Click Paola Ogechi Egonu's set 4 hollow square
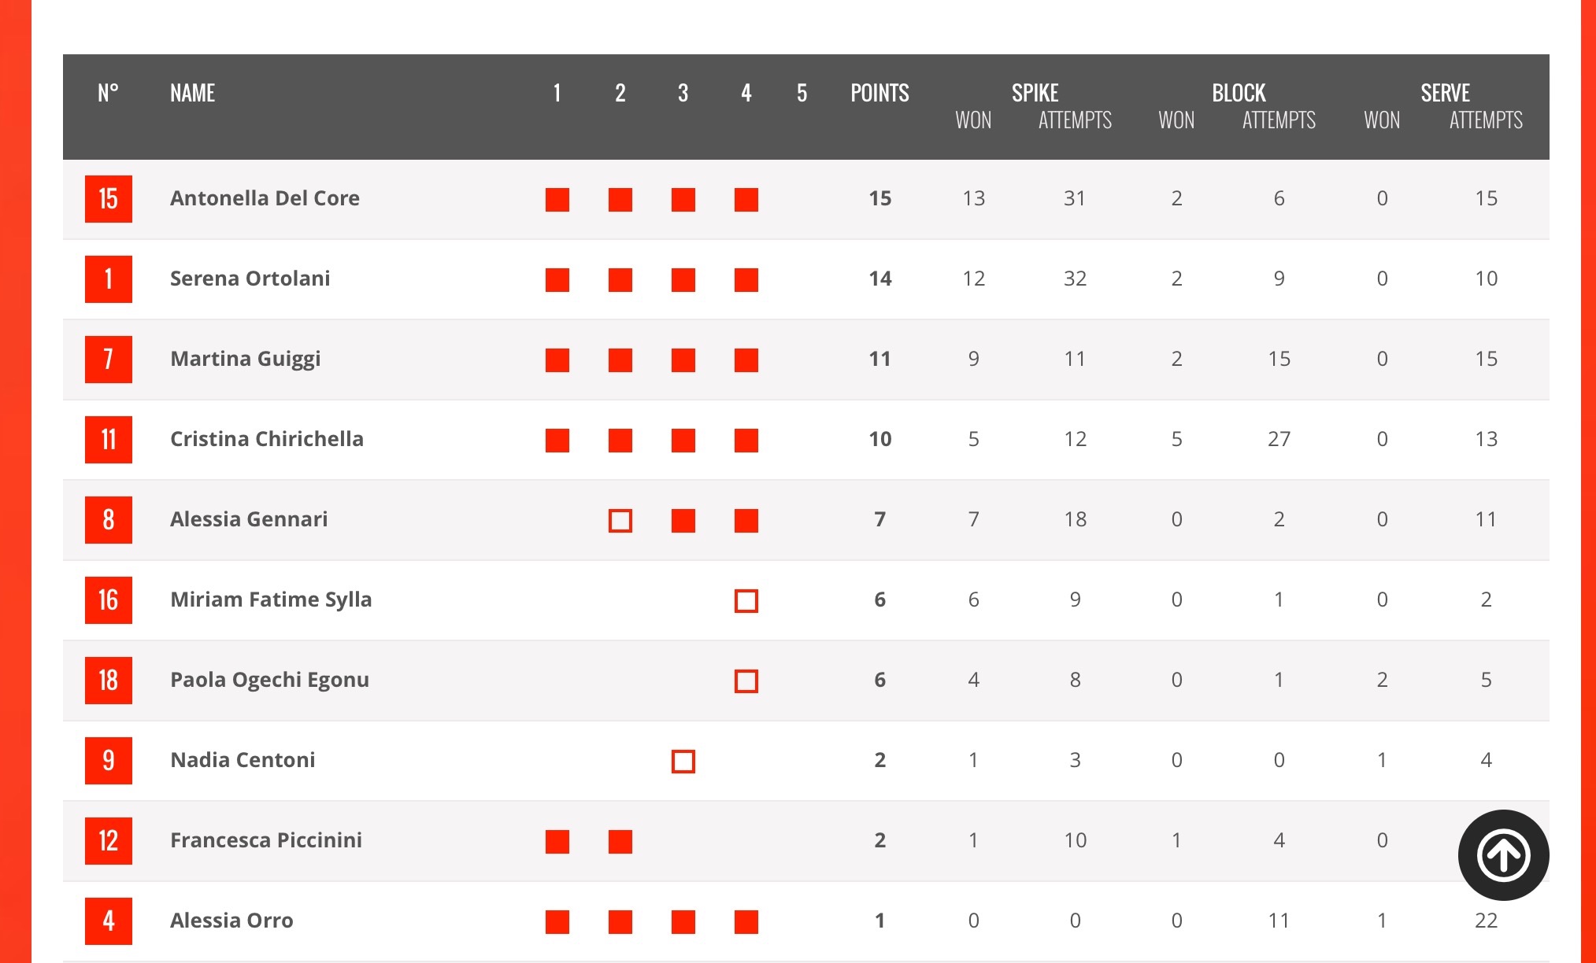The width and height of the screenshot is (1596, 963). pyautogui.click(x=746, y=681)
